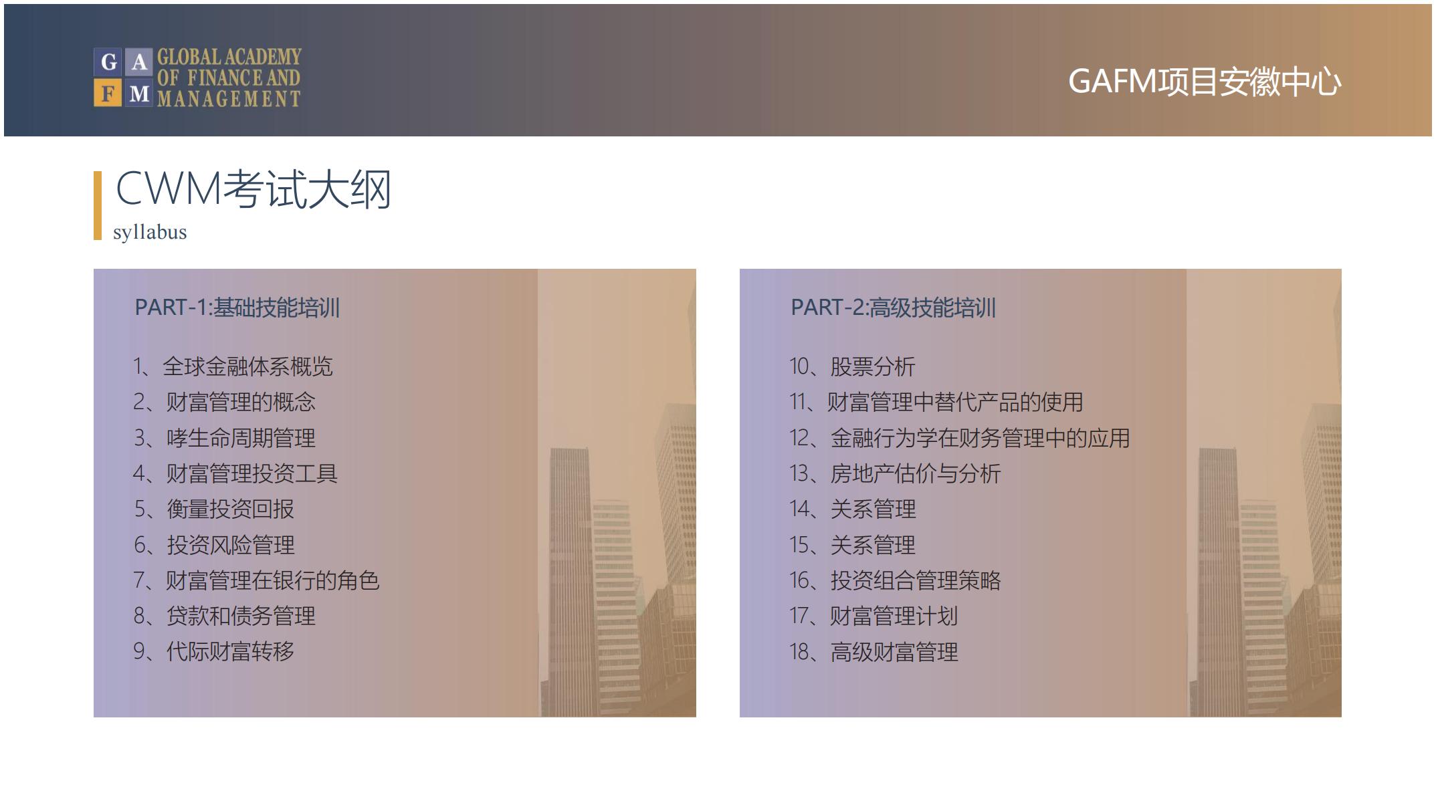Select the PART-1:基础技能培训 heading
The height and width of the screenshot is (811, 1436).
[237, 308]
